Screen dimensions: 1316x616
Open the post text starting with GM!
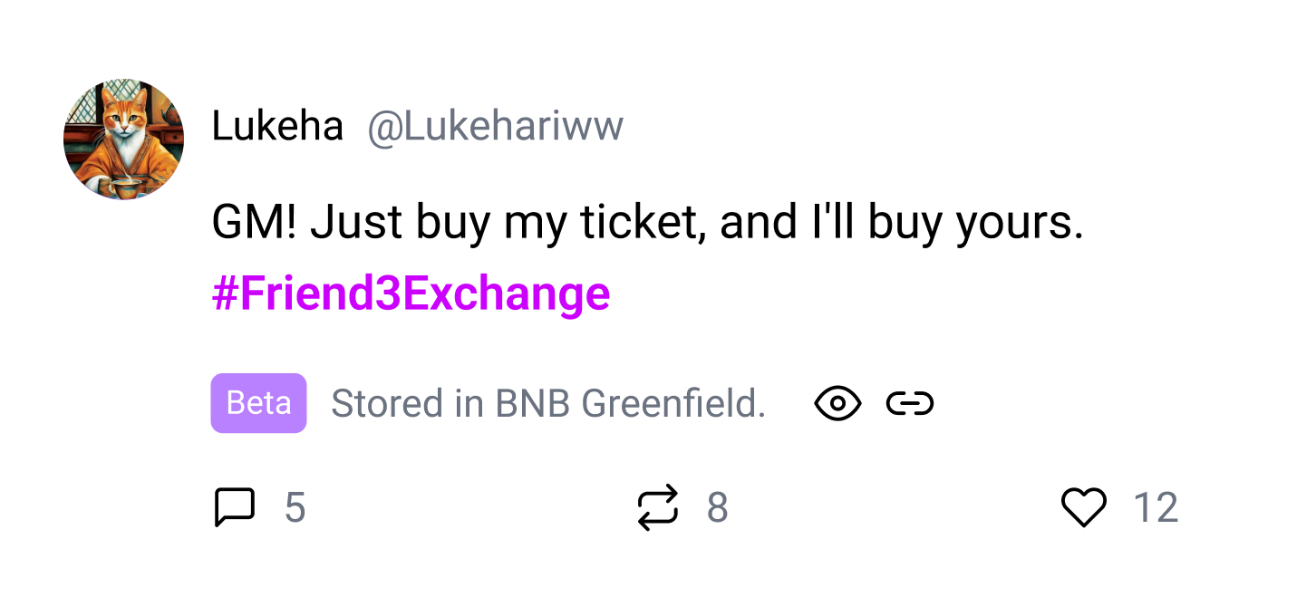647,223
